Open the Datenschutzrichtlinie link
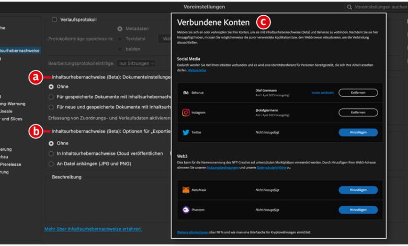 pos(271,167)
